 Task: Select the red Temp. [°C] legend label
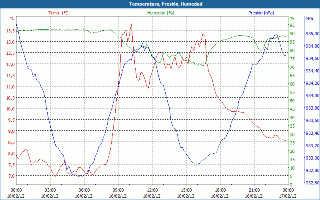click(x=59, y=13)
